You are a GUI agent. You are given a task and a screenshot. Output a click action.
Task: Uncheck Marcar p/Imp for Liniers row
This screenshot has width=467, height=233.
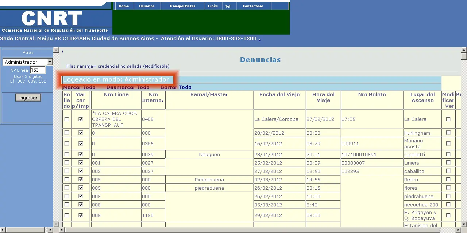81,162
